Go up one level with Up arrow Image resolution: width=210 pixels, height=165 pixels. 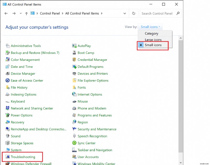pos(27,14)
